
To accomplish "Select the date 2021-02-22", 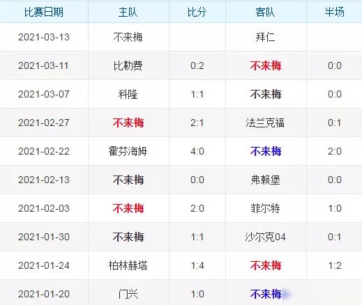I will click(x=44, y=151).
